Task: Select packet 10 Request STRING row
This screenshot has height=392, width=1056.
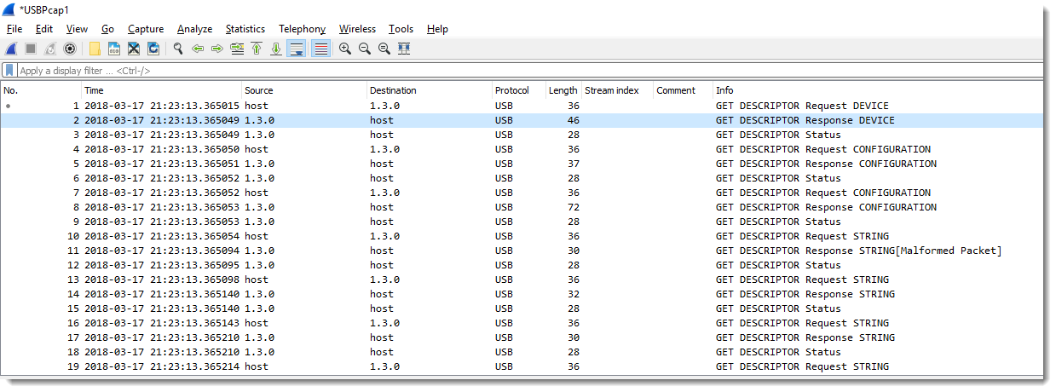Action: tap(522, 236)
